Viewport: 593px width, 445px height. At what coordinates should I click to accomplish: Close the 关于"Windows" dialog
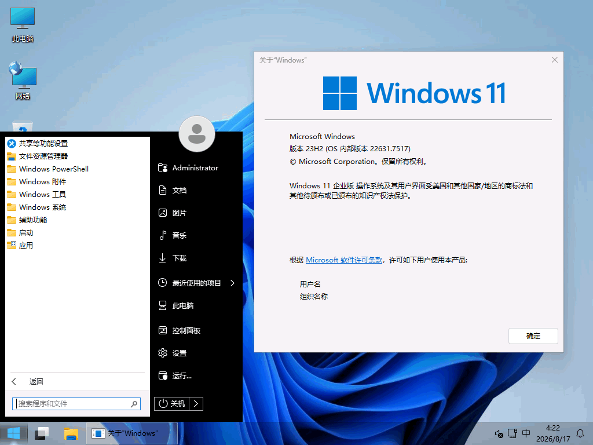click(x=554, y=60)
